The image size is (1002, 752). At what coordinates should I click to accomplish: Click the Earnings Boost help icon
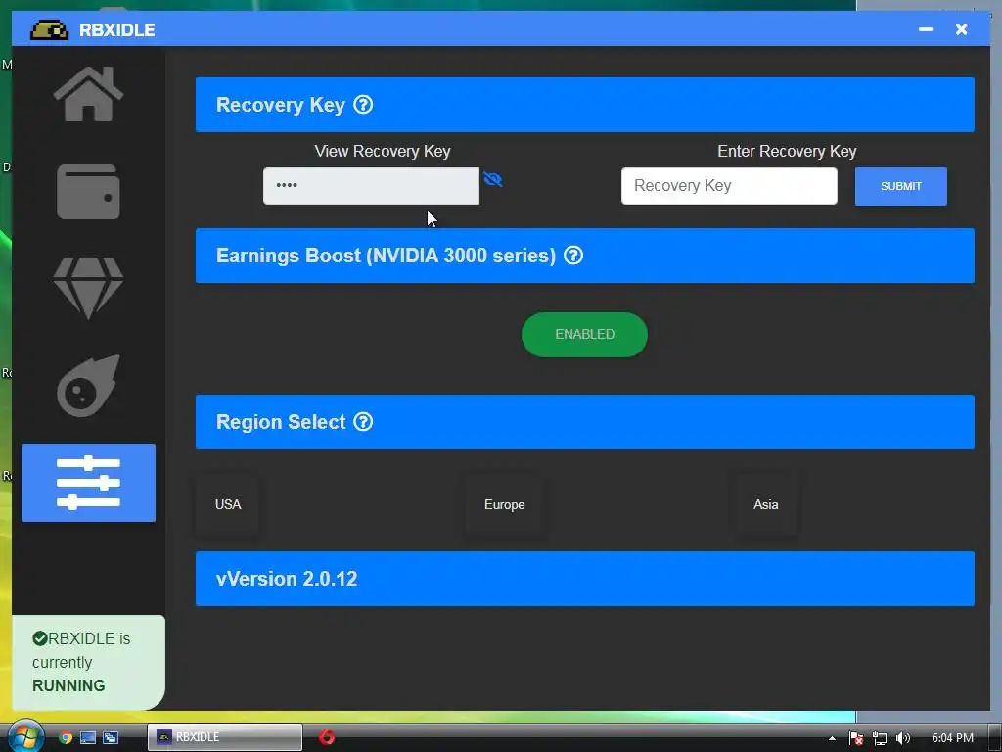coord(573,256)
